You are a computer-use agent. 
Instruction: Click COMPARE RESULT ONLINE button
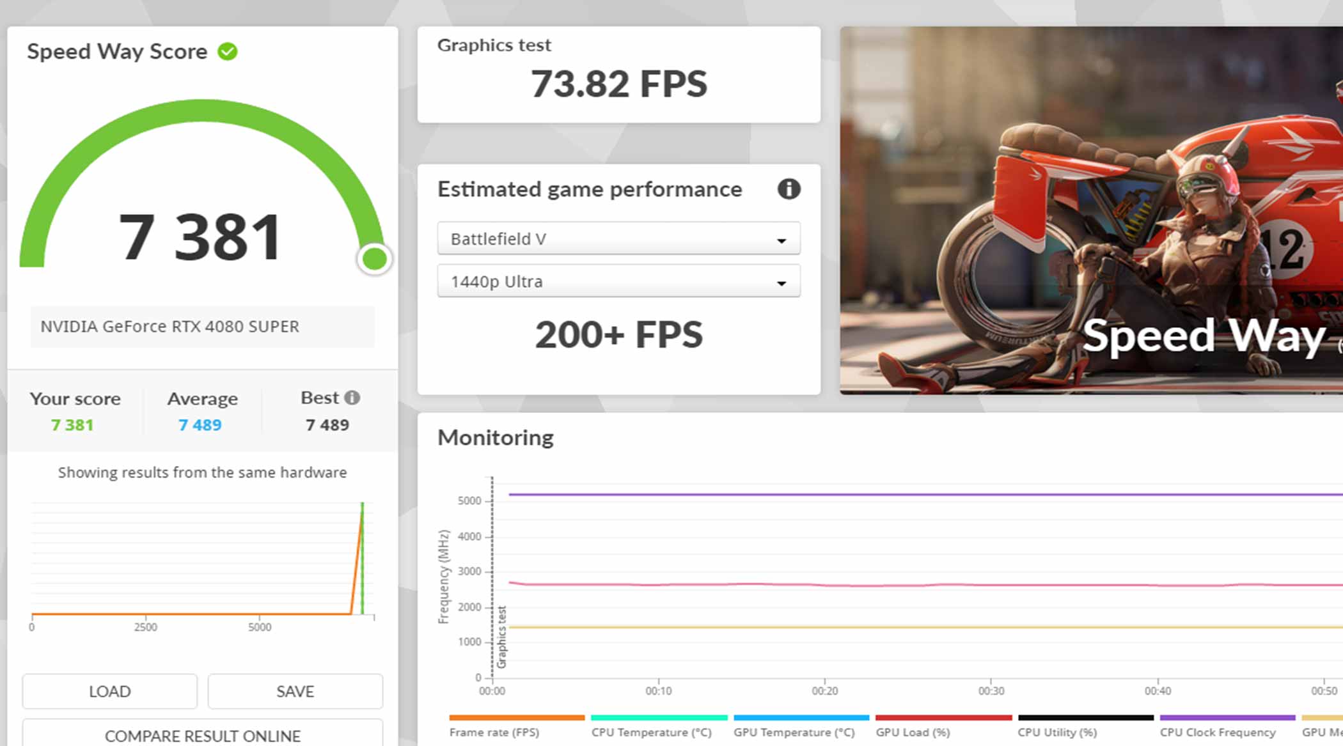pyautogui.click(x=203, y=734)
